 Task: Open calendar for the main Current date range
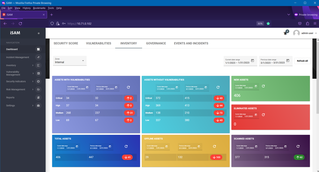(x=253, y=61)
